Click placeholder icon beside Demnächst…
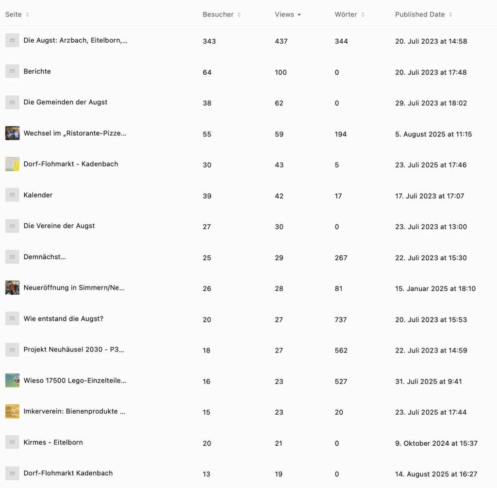 click(12, 257)
